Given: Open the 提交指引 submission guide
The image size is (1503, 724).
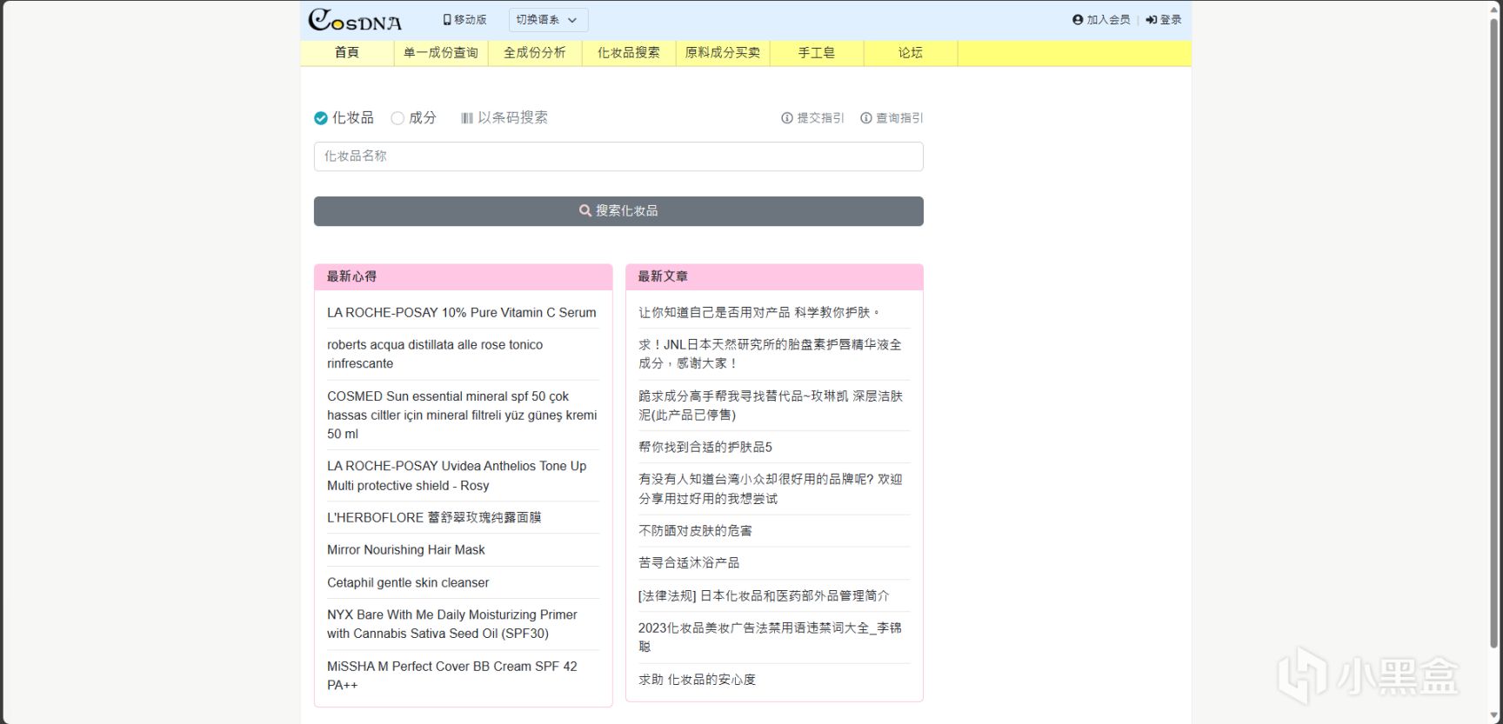Looking at the screenshot, I should tap(812, 117).
